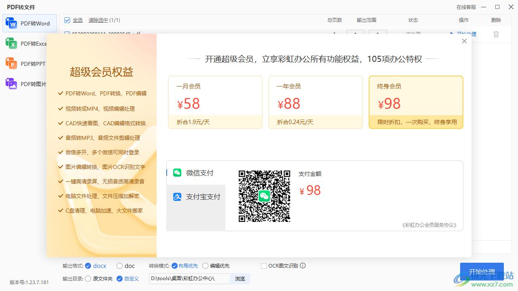Choose the 一月会员 plan card
518x291 pixels.
coord(215,102)
